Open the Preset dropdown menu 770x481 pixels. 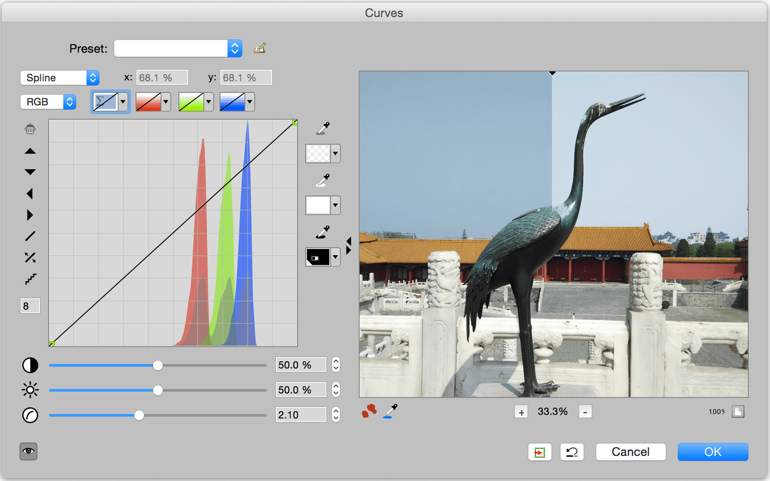[x=234, y=48]
